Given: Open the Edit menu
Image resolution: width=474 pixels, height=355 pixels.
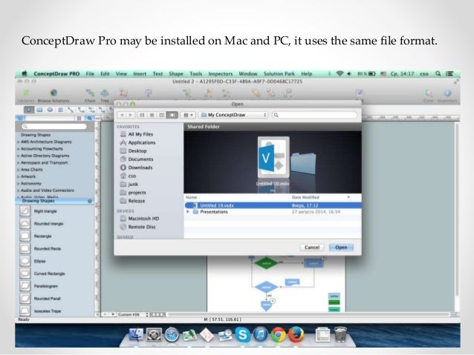Looking at the screenshot, I should tap(105, 73).
